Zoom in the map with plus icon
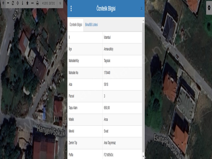Viewport: 212px width, 159px height. [3, 4]
